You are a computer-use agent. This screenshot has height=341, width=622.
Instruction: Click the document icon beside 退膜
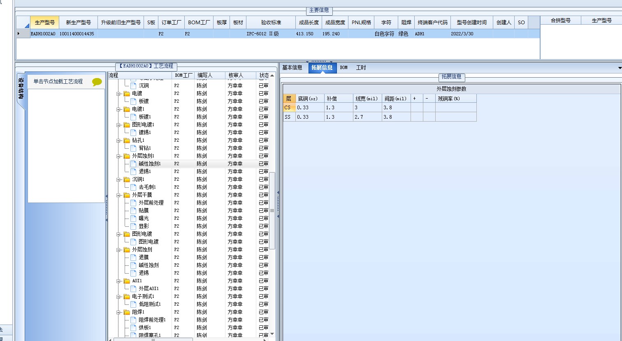133,257
